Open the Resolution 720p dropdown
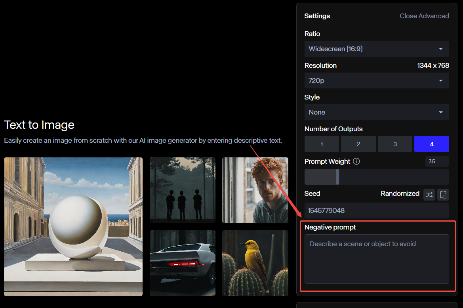 (377, 80)
